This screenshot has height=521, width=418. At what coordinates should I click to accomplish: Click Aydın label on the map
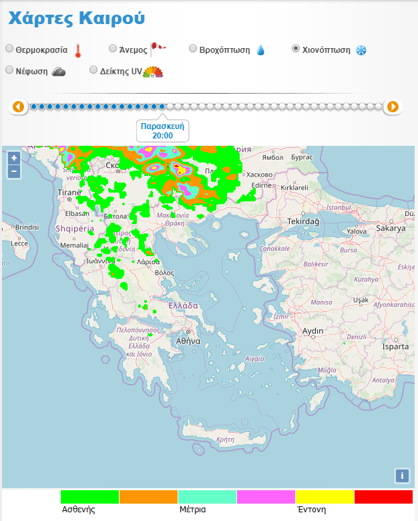[x=312, y=331]
